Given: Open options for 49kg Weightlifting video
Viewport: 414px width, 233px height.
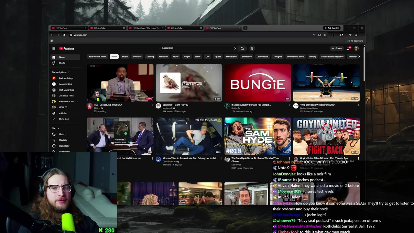Looking at the screenshot, I should [358, 105].
